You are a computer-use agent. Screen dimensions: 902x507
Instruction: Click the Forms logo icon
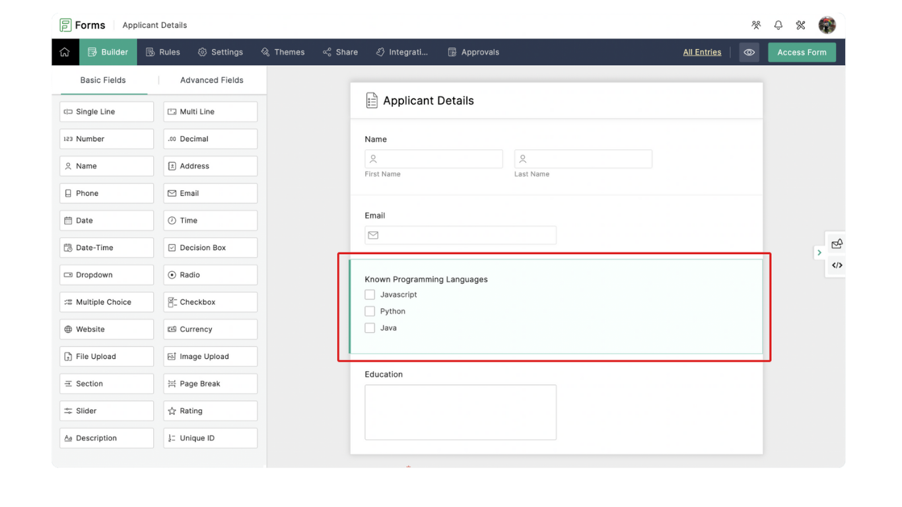click(x=65, y=25)
